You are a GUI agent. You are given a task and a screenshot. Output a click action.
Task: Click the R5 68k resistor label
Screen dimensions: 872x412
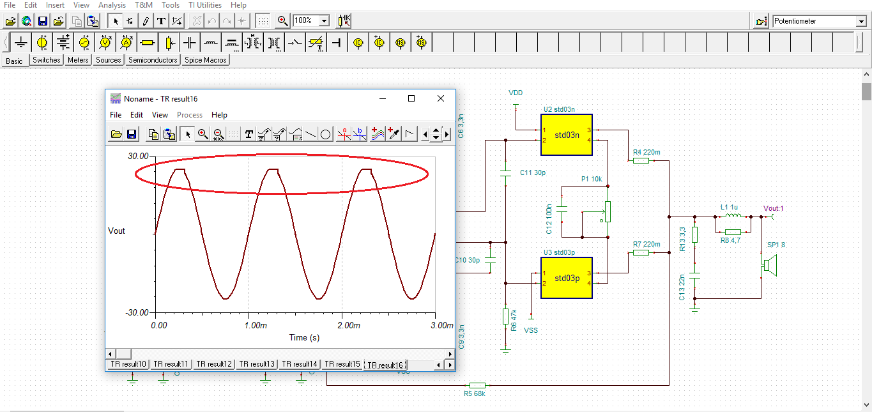tap(473, 393)
